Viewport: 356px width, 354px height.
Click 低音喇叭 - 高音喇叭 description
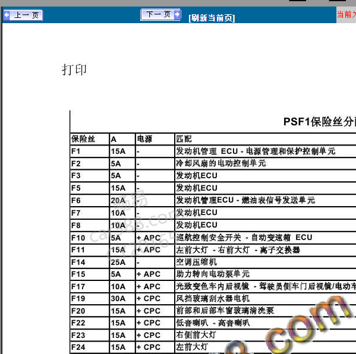click(x=213, y=323)
